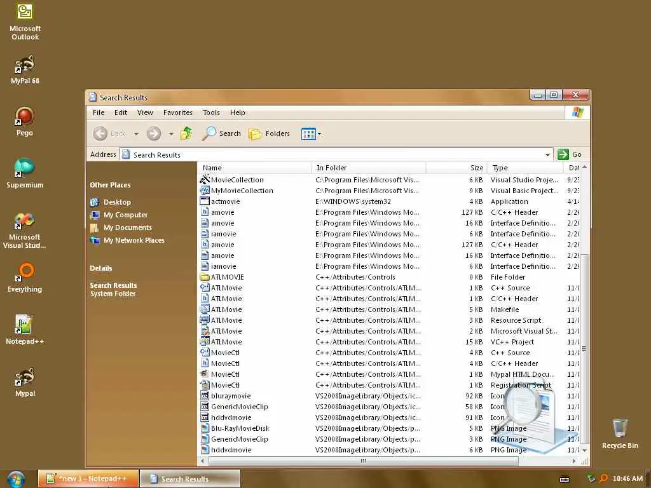
Task: Expand the Views dropdown arrow
Action: (x=319, y=133)
